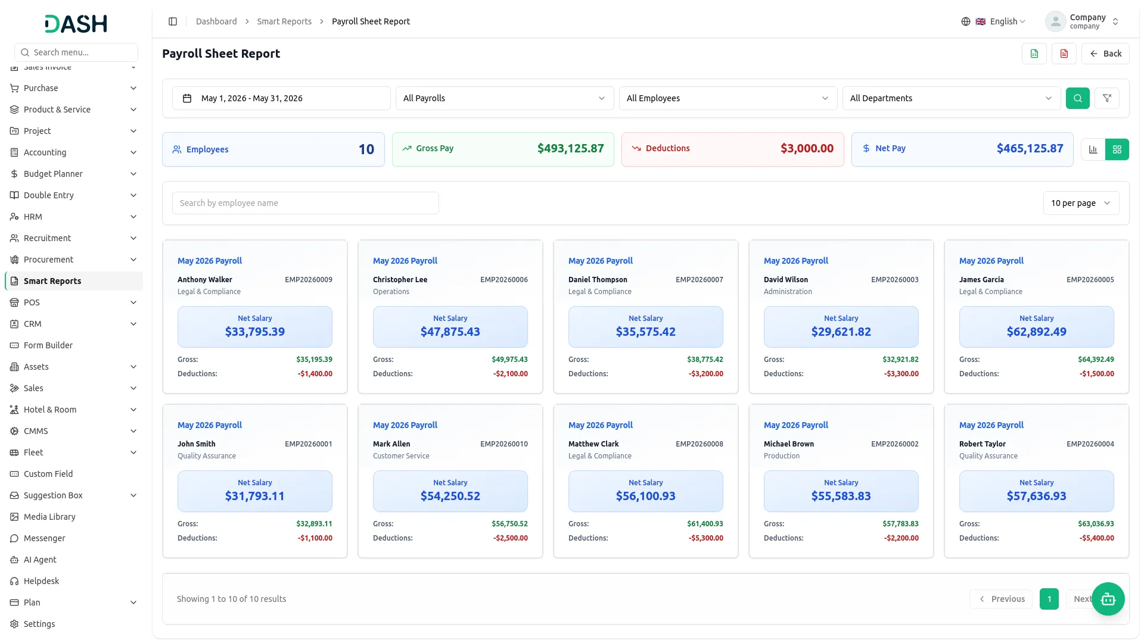Export report as spreadsheet green icon
The image size is (1144, 643).
[1034, 54]
